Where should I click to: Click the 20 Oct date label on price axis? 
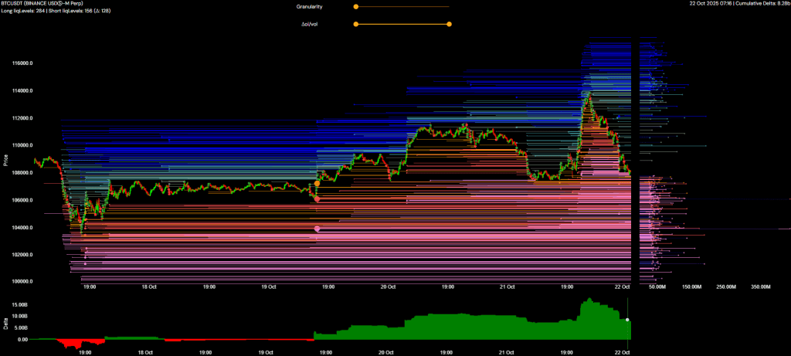(x=387, y=286)
